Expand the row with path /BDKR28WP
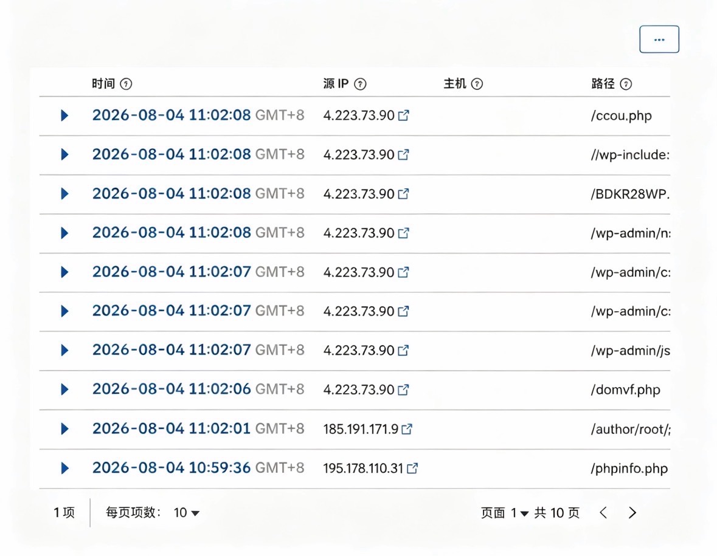Viewport: 717px width, 556px height. 64,194
